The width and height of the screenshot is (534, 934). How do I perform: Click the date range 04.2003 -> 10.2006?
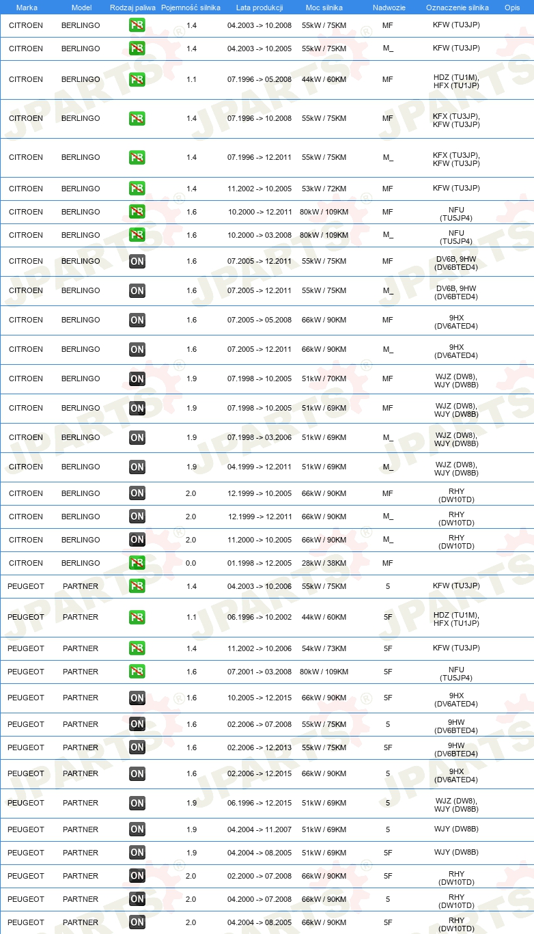coord(259,586)
